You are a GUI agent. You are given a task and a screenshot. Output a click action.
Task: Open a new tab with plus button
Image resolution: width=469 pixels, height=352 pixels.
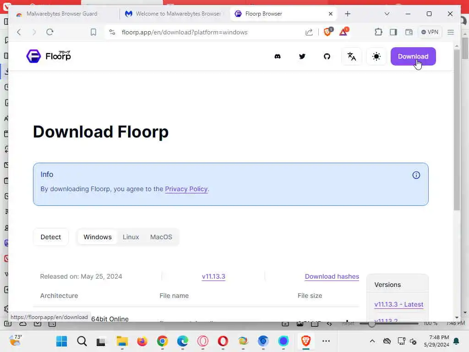pyautogui.click(x=348, y=14)
